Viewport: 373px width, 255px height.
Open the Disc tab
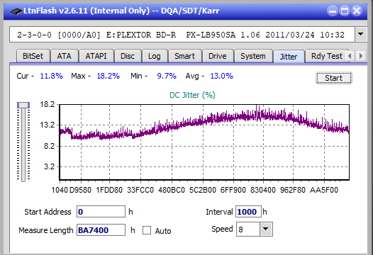(x=128, y=56)
